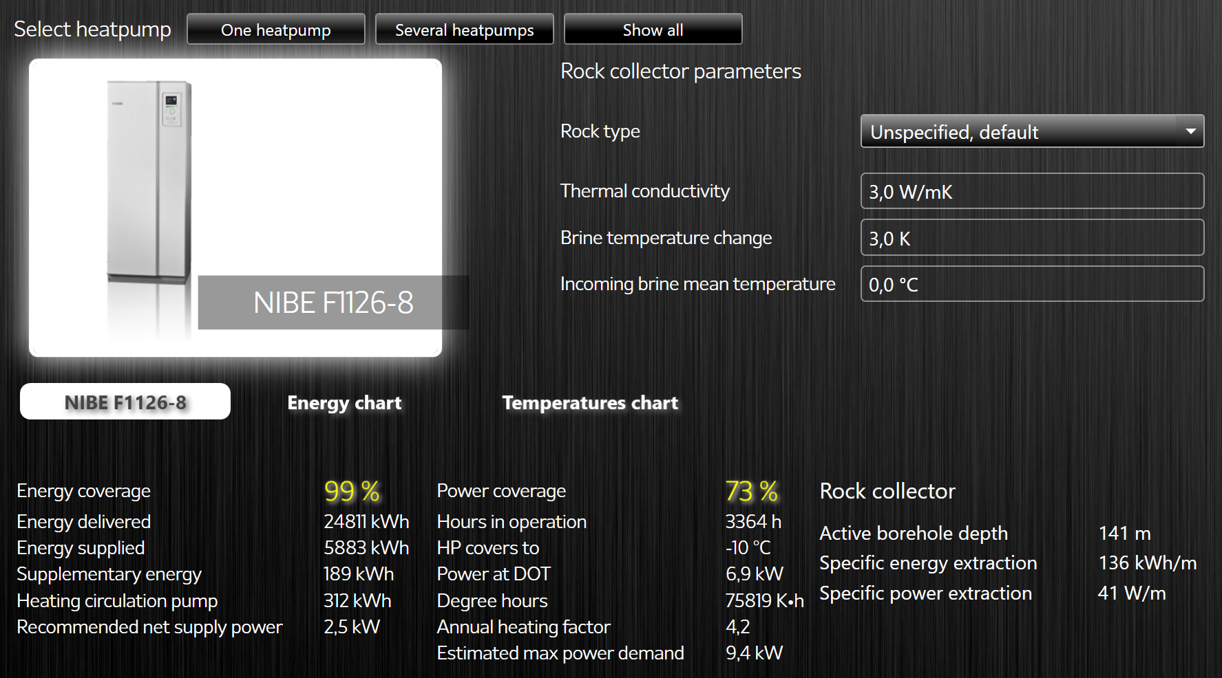1222x678 pixels.
Task: Click the Rock collector results heading
Action: tap(887, 491)
